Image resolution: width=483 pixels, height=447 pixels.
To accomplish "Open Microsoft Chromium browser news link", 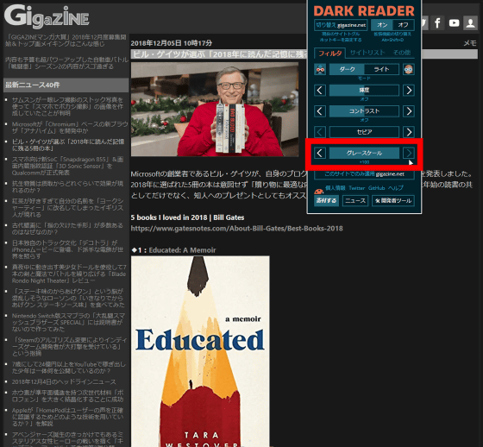I will (70, 128).
